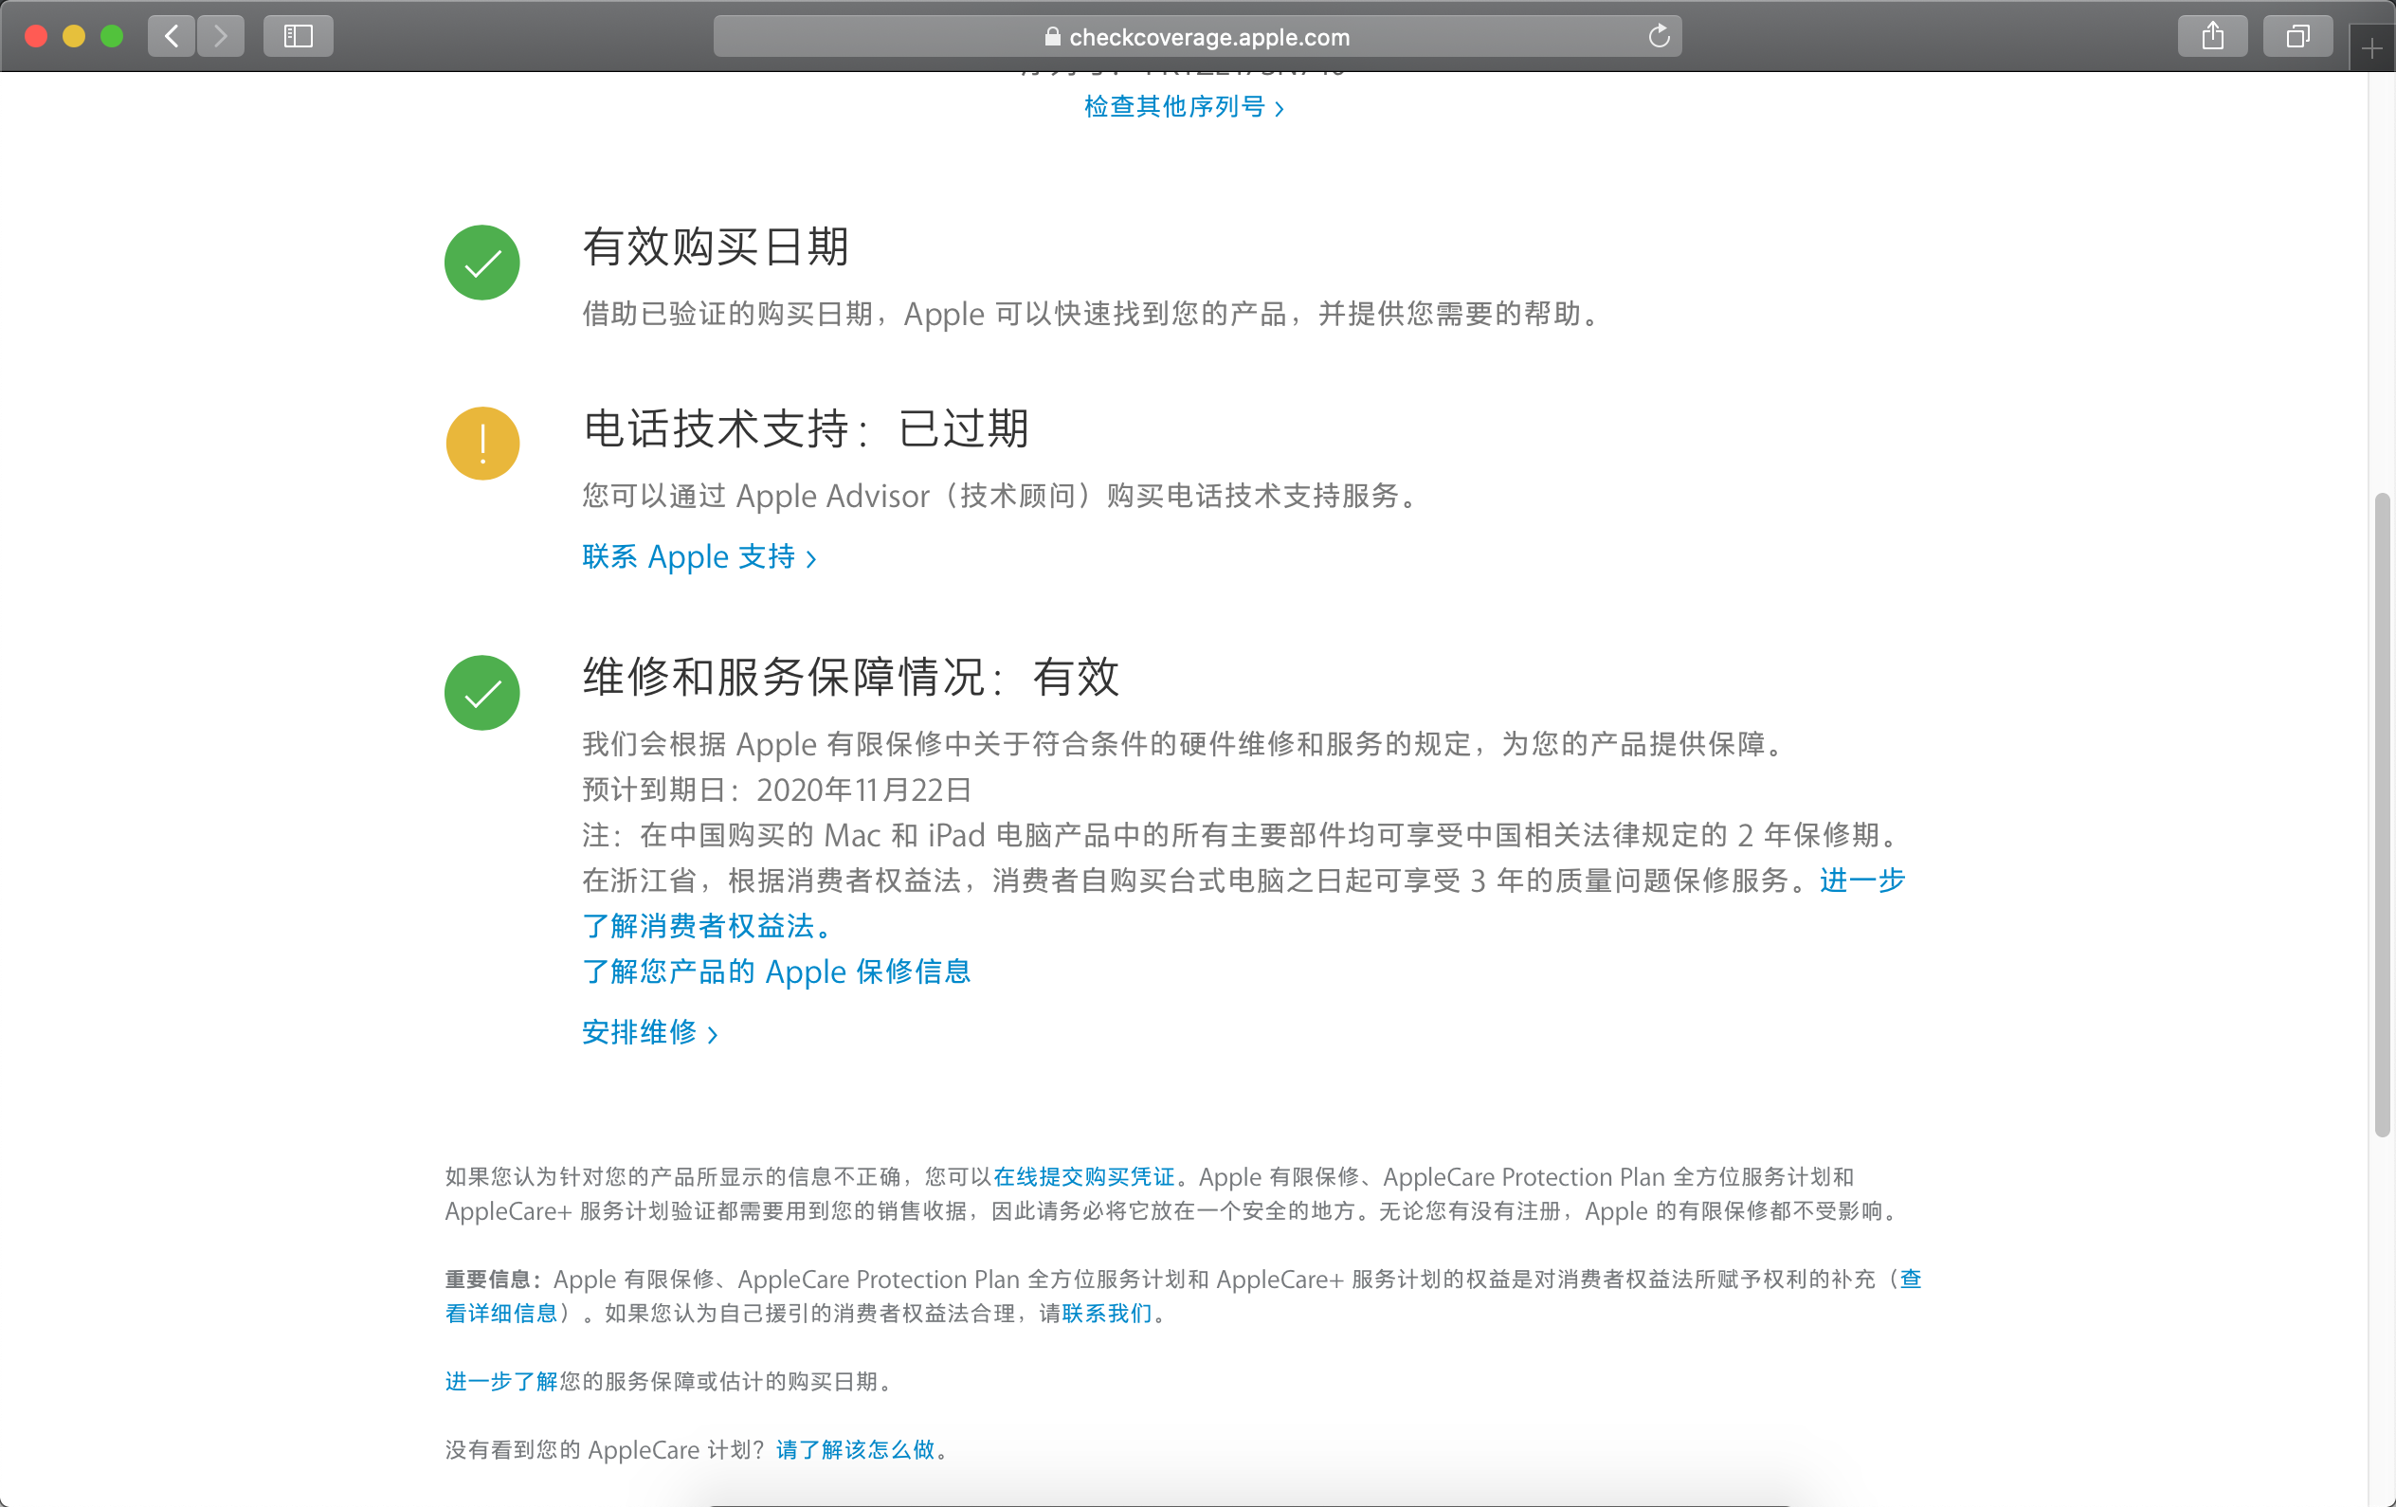Open a new tab with plus
2396x1507 pixels.
2371,48
